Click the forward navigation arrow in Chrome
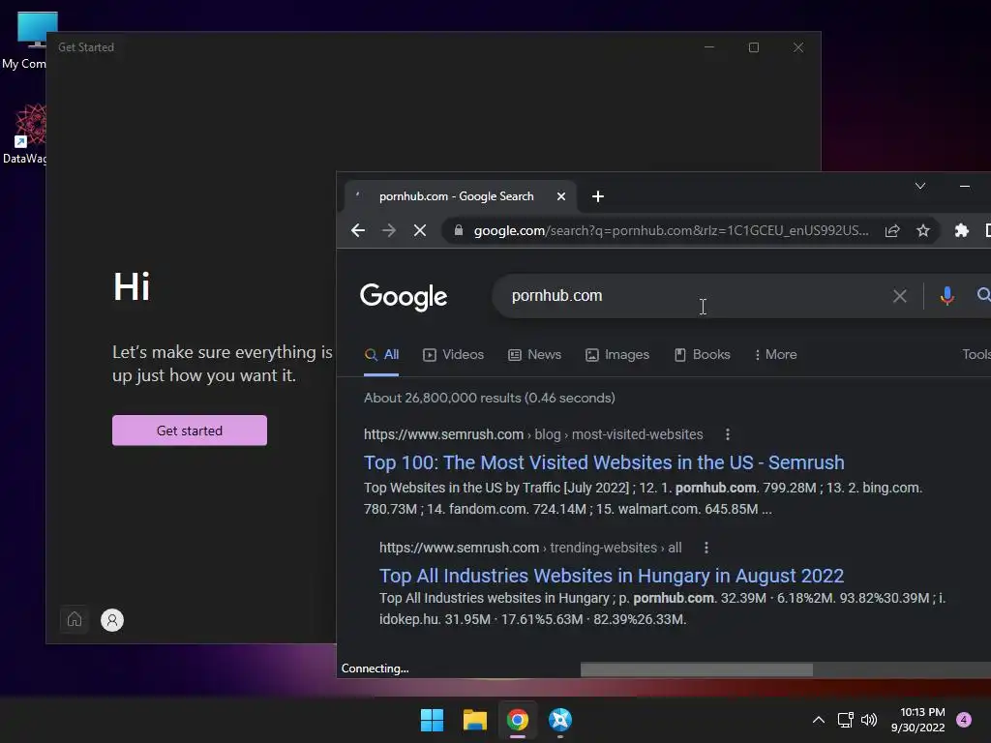The height and width of the screenshot is (743, 991). [389, 230]
